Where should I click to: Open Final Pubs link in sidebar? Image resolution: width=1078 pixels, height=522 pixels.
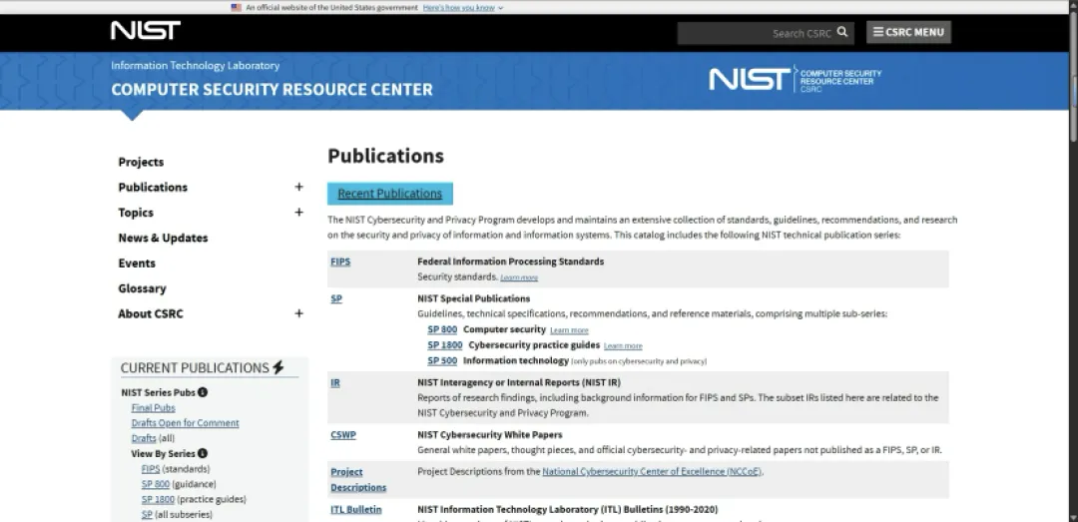(x=154, y=408)
